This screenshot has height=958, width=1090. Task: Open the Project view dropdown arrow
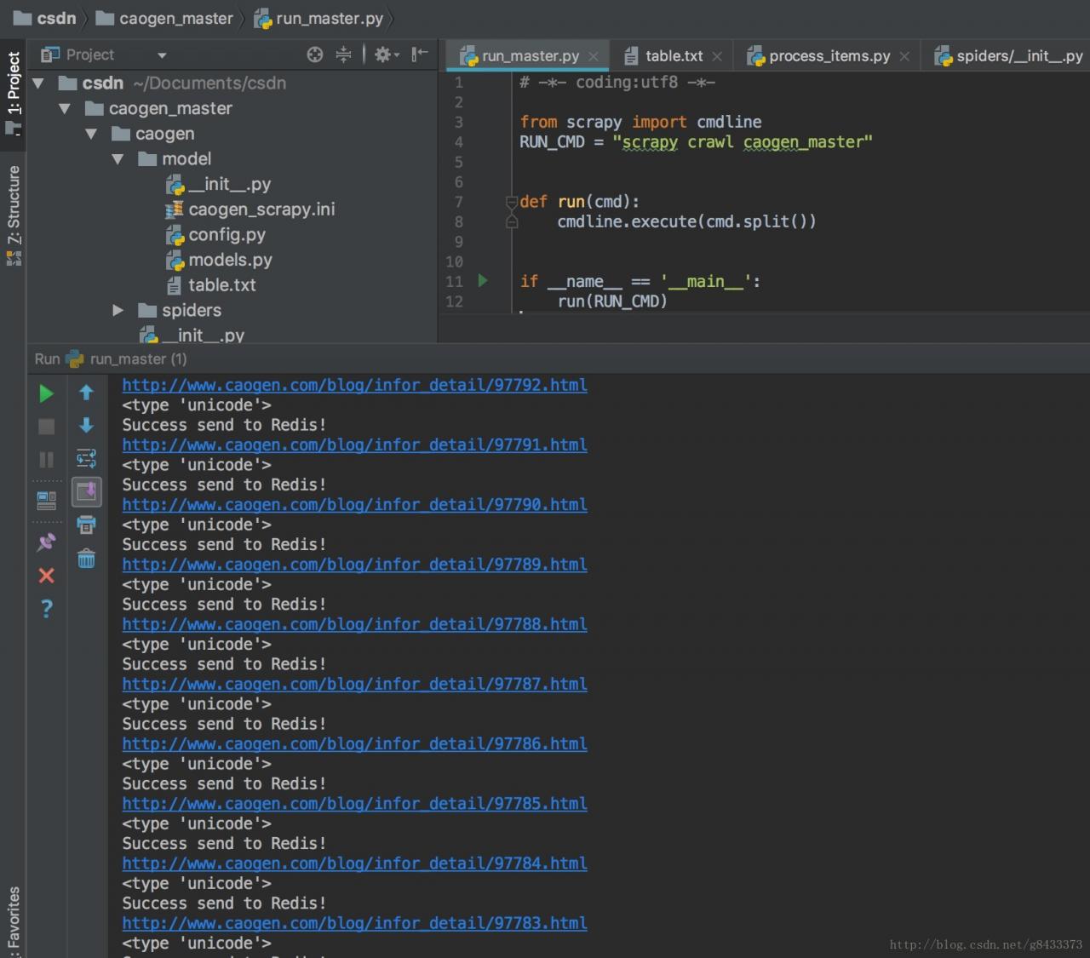click(x=162, y=55)
